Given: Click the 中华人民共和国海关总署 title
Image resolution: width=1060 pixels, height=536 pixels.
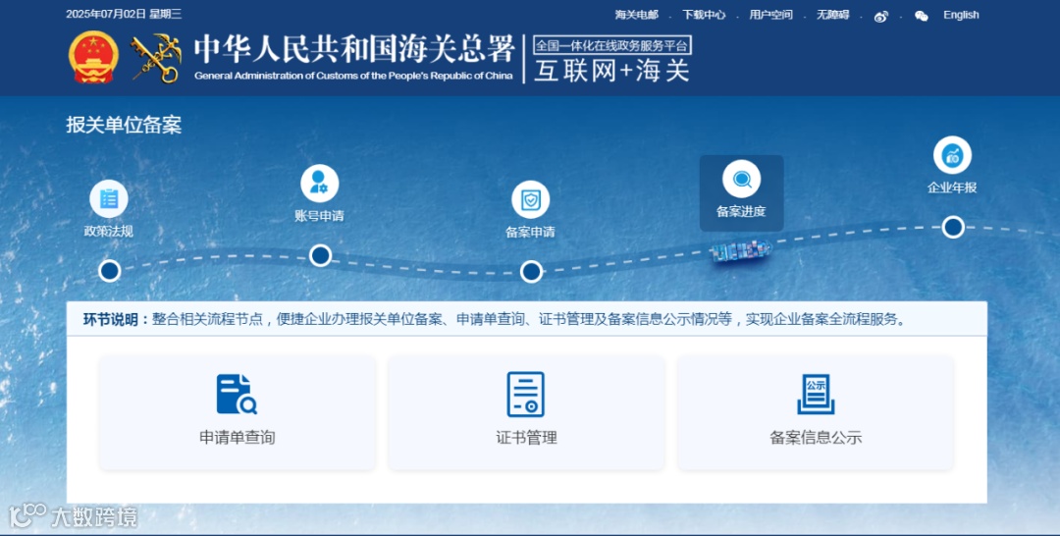Looking at the screenshot, I should click(x=354, y=49).
